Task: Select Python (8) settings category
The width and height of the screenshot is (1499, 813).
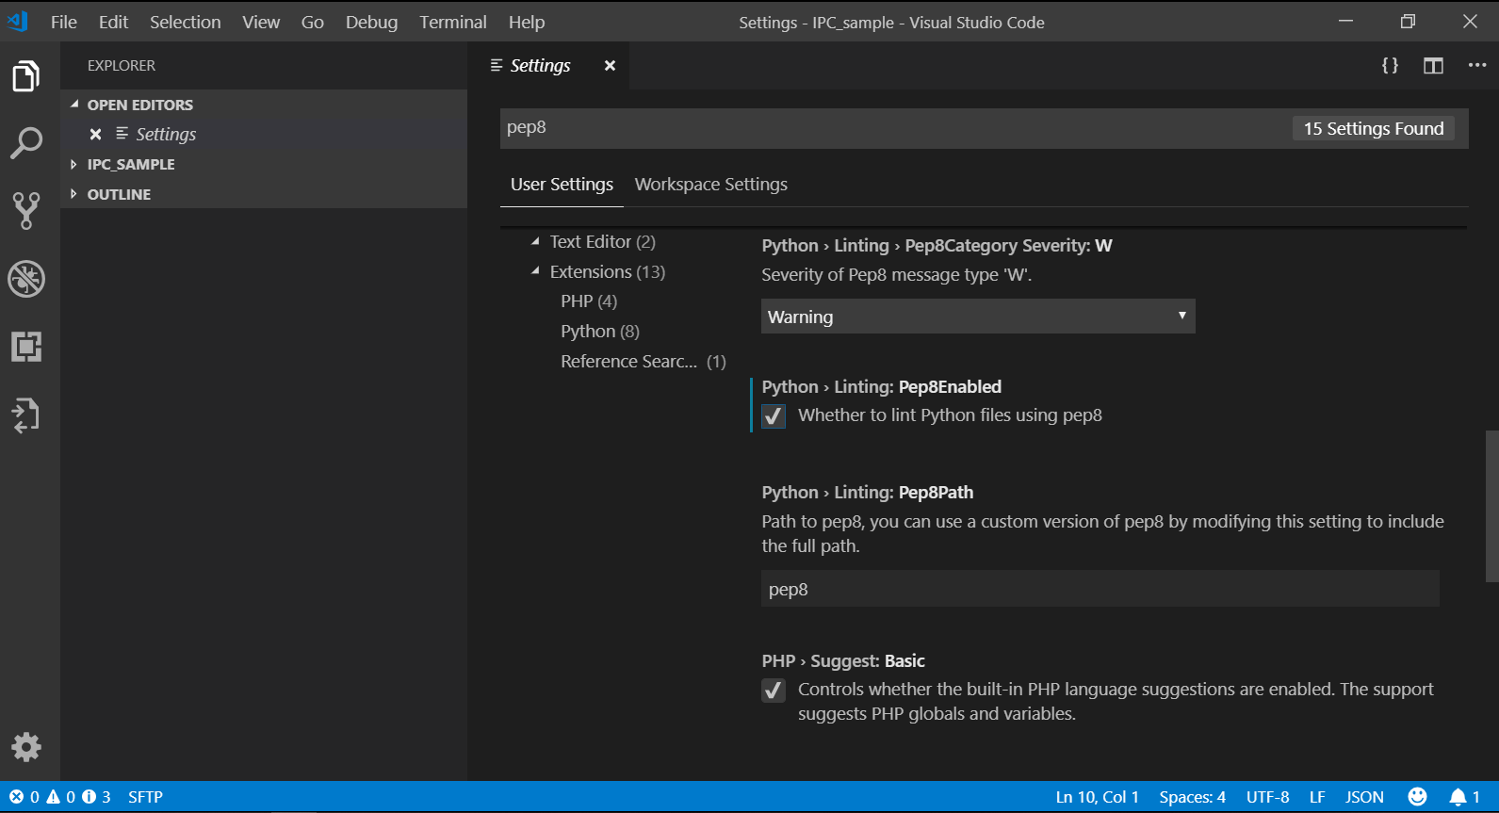Action: click(x=600, y=332)
